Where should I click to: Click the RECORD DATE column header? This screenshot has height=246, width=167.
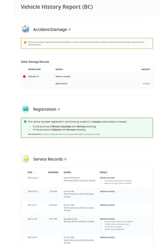(34, 69)
